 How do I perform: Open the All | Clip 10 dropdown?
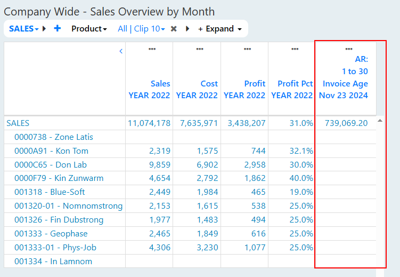(x=141, y=29)
